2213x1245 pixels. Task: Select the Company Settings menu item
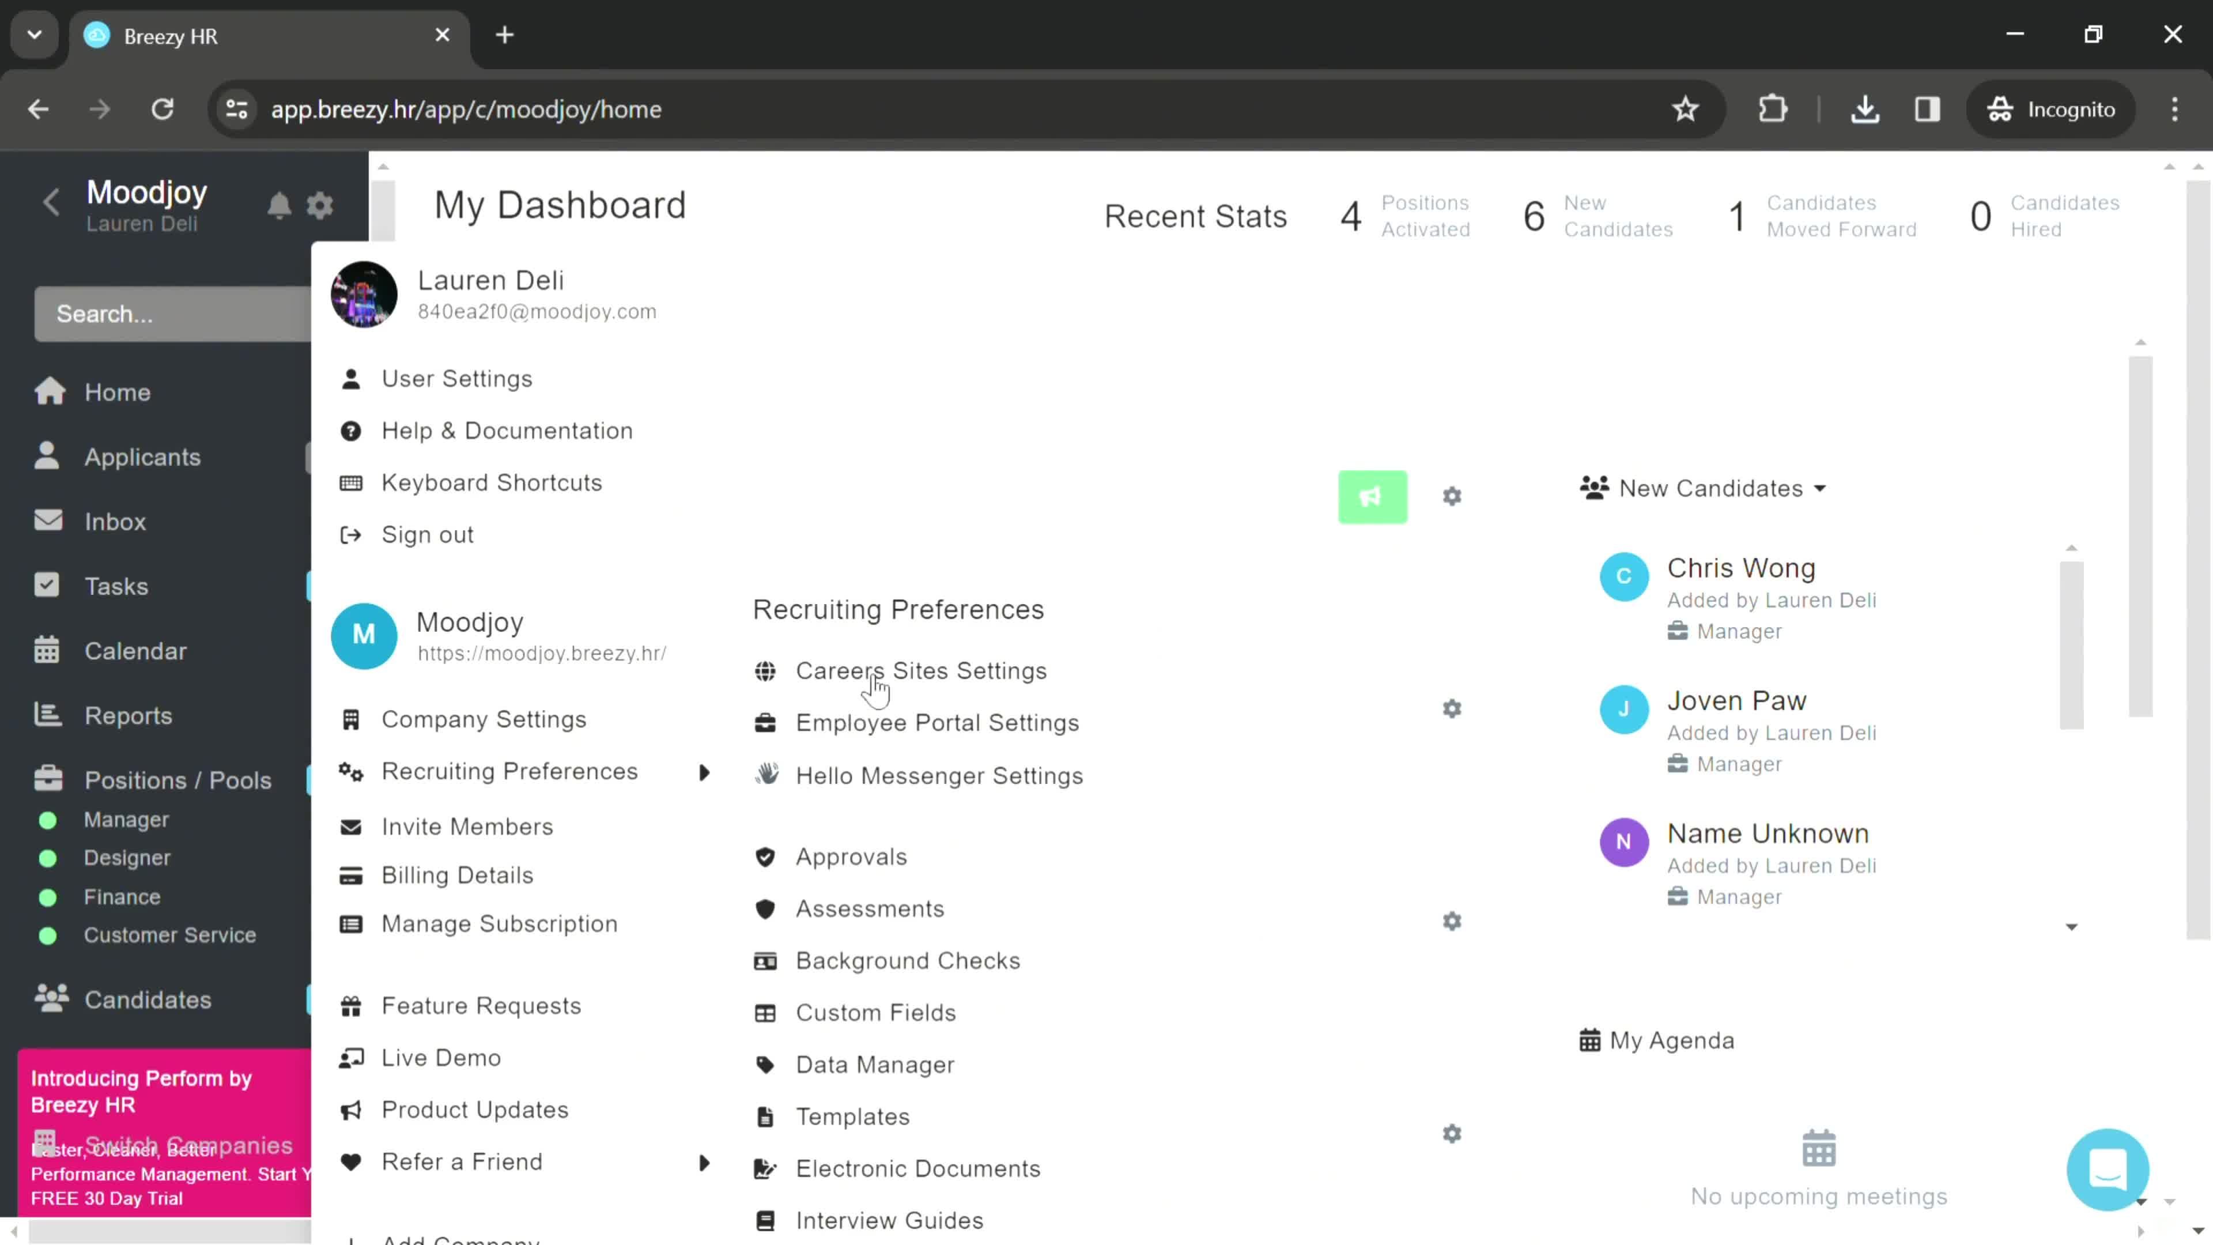point(484,719)
